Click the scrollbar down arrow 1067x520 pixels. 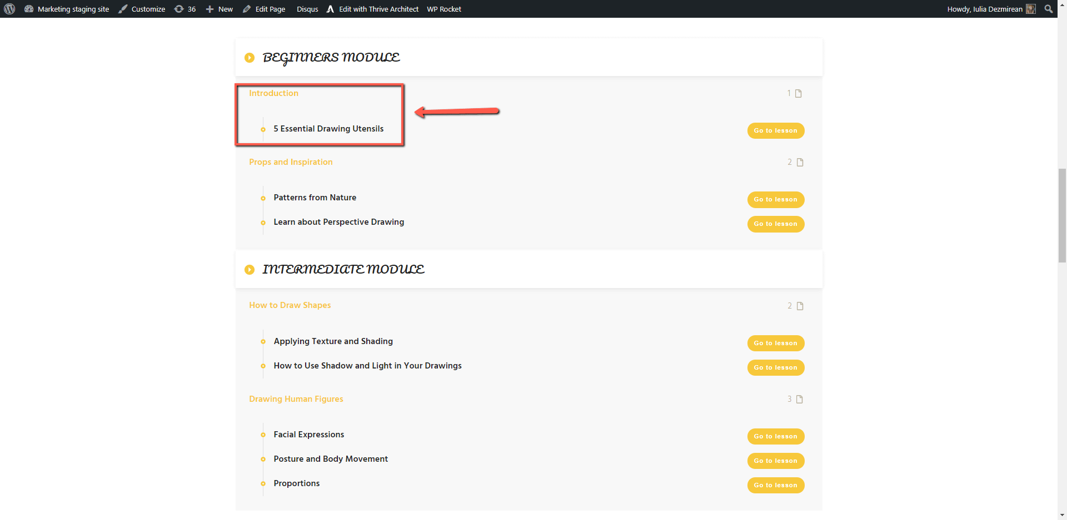pyautogui.click(x=1062, y=515)
